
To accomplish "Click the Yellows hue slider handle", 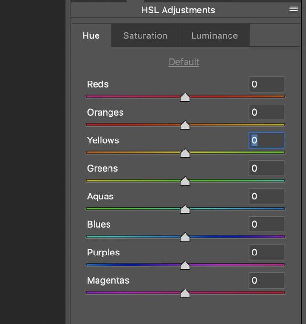I will [185, 153].
